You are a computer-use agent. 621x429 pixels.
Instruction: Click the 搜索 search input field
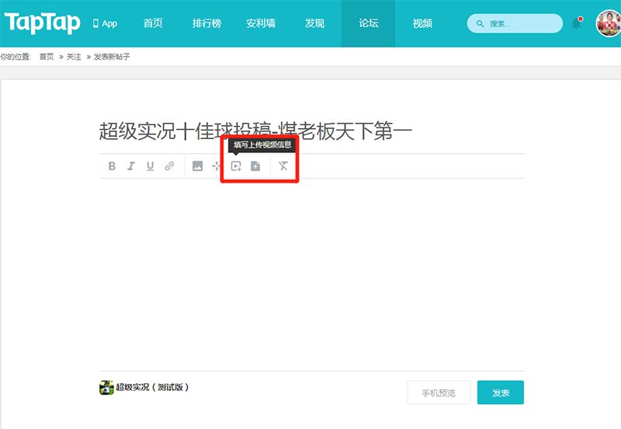(x=515, y=23)
